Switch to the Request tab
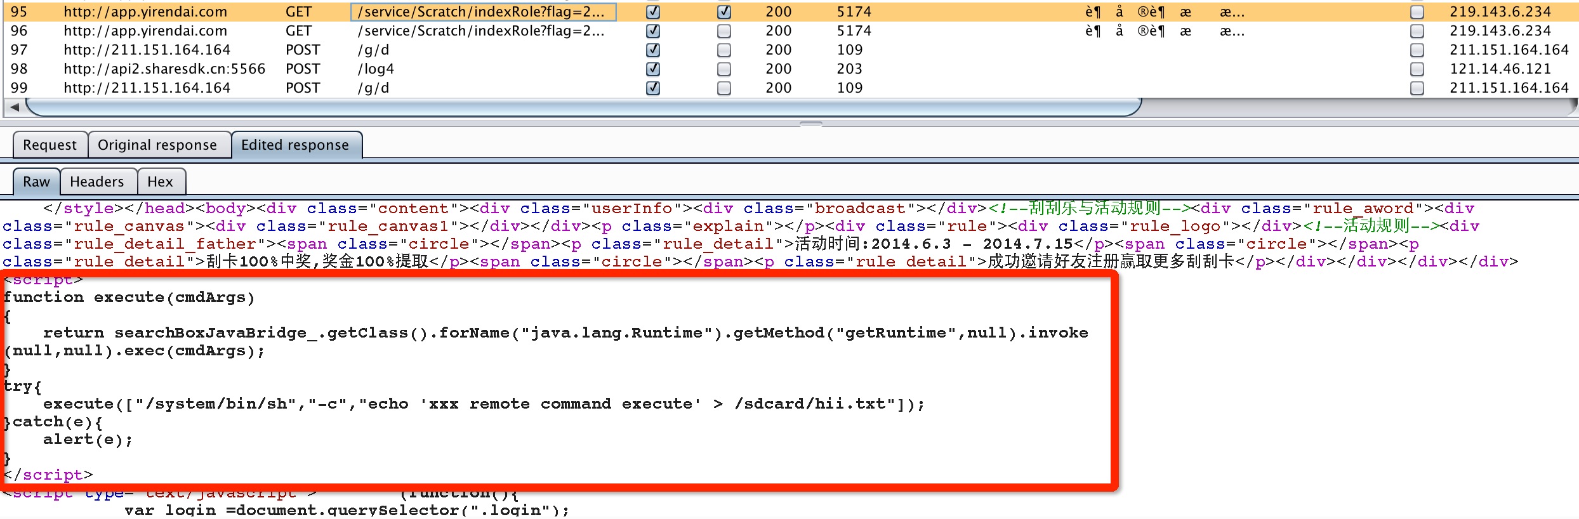Image resolution: width=1579 pixels, height=519 pixels. [x=50, y=145]
